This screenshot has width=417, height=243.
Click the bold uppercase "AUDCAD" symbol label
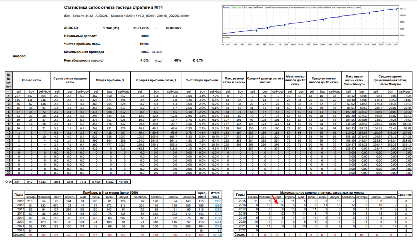click(x=71, y=28)
